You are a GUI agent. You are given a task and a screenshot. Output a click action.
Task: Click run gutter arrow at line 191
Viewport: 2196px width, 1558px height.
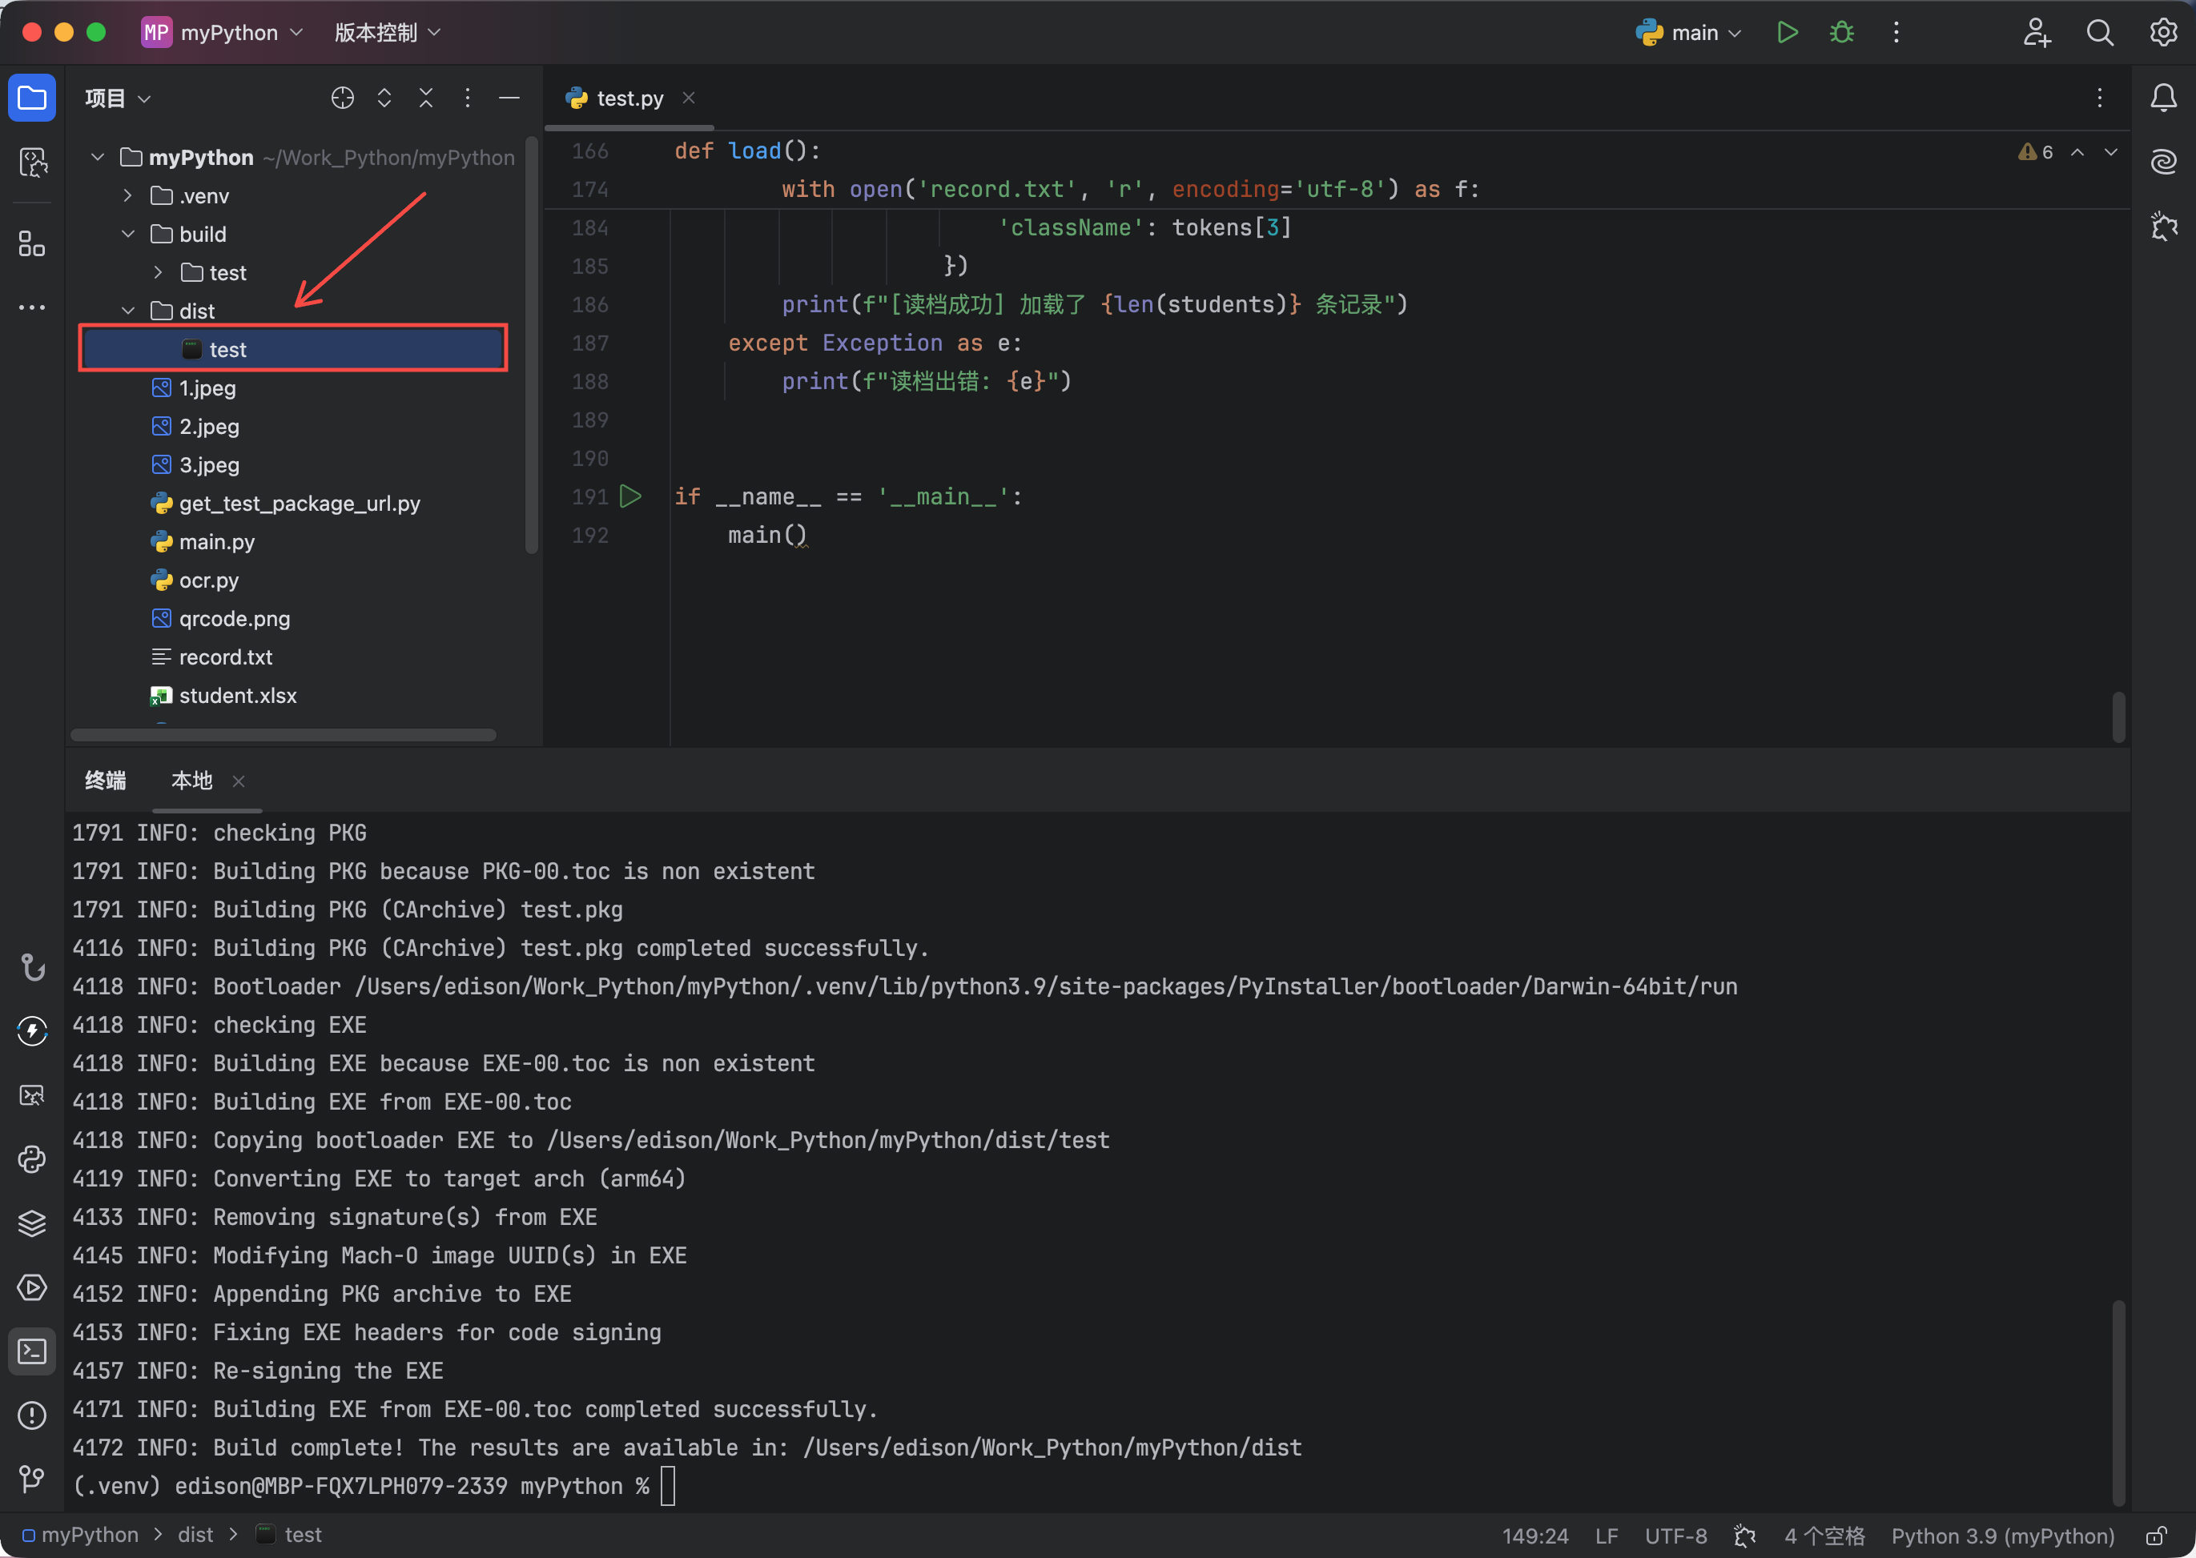[x=630, y=496]
